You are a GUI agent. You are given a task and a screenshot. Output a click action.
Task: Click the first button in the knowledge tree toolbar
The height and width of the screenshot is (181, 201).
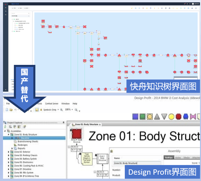[14, 8]
